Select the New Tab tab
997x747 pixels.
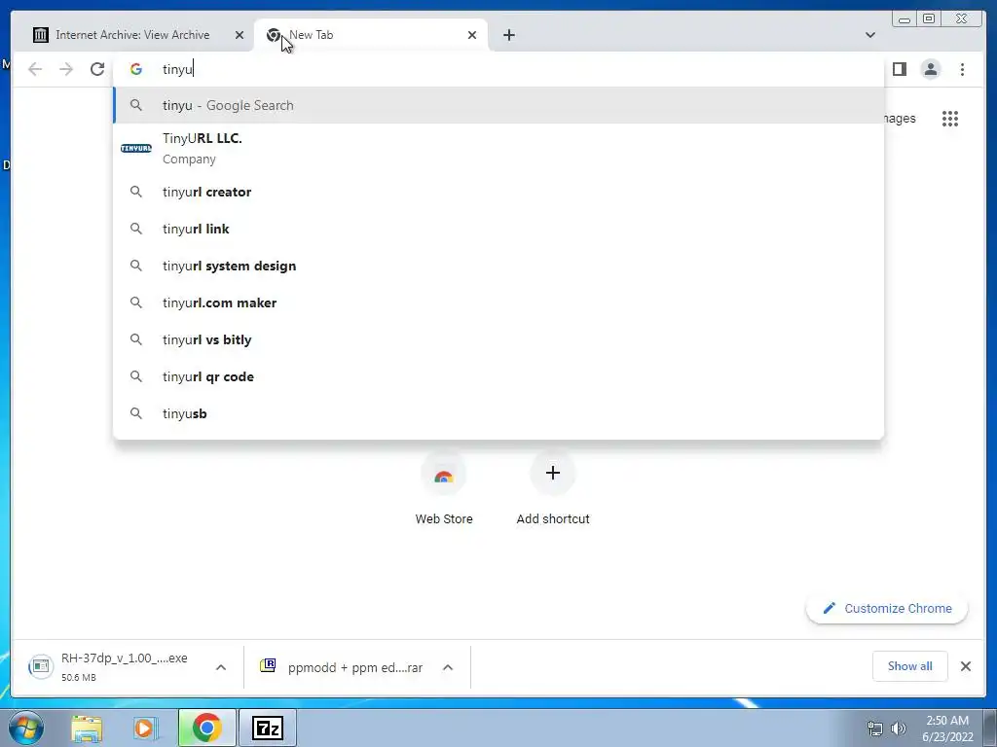click(x=371, y=35)
